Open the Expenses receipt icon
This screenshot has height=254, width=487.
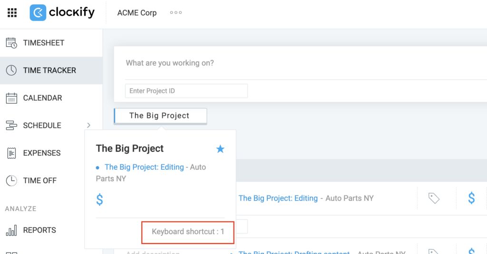[x=11, y=153]
